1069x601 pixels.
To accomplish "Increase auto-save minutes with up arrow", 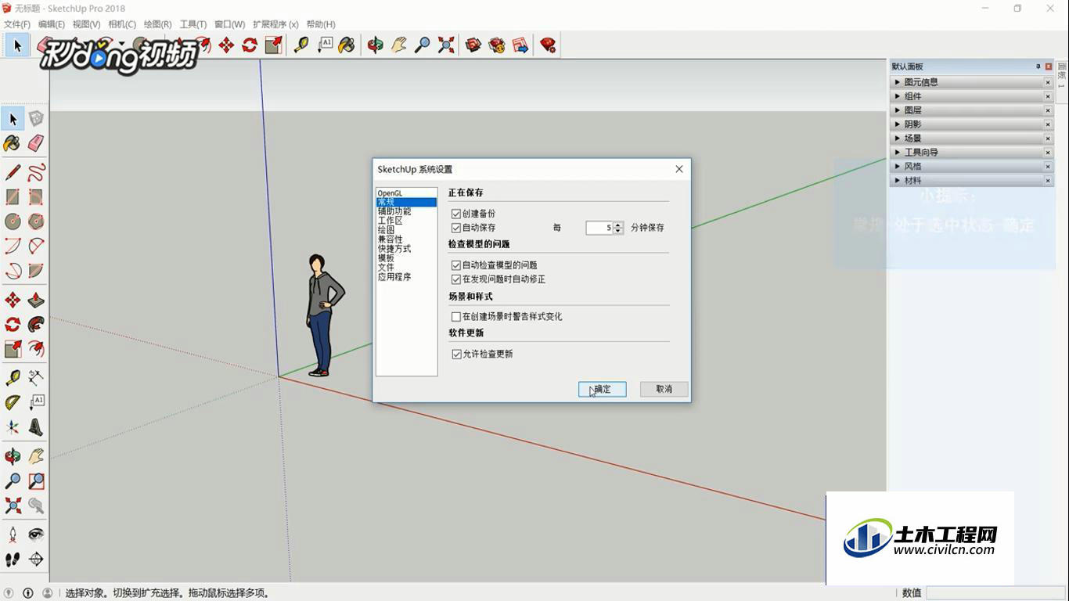I will click(x=618, y=225).
